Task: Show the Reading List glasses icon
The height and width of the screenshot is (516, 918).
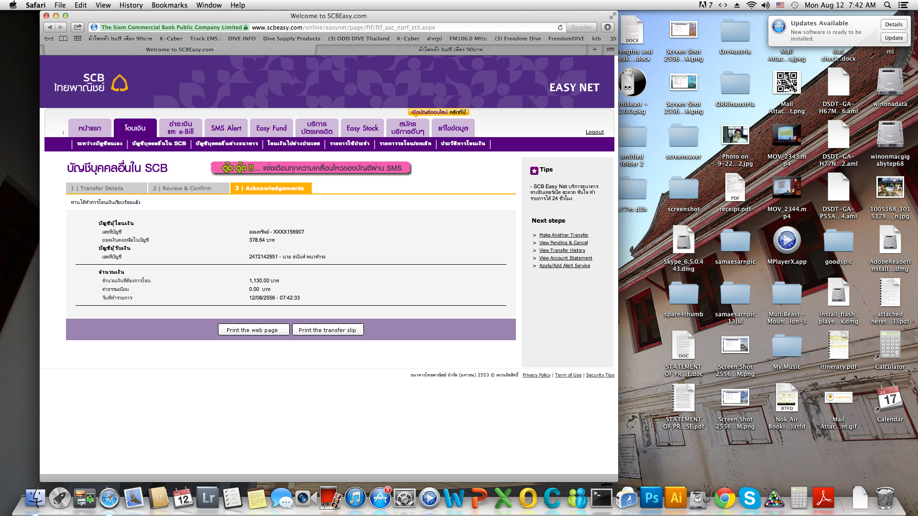Action: [49, 39]
